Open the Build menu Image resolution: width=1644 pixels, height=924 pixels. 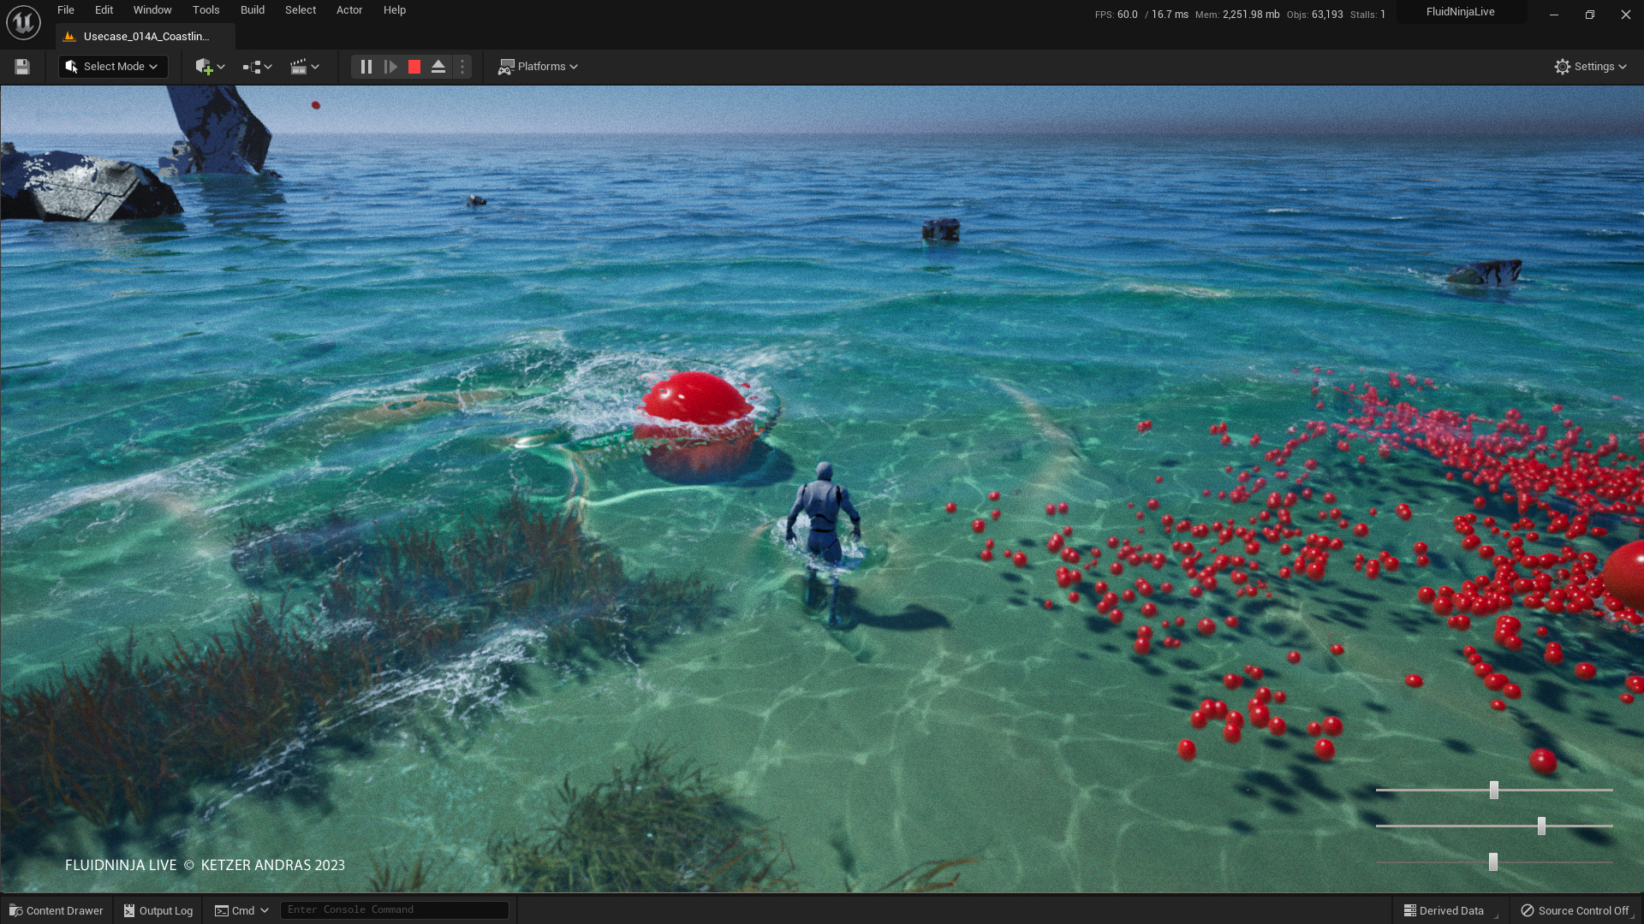point(252,10)
